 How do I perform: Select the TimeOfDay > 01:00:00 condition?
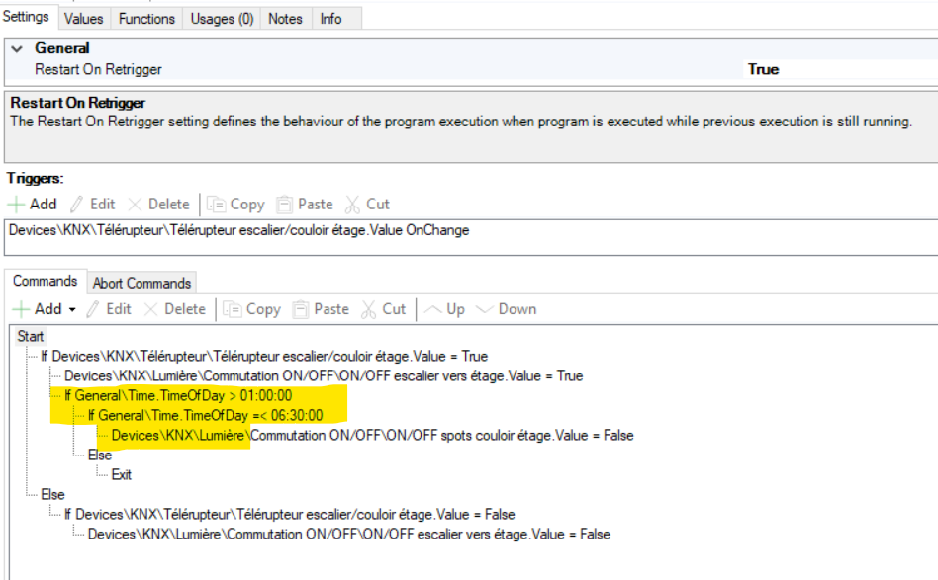coord(178,395)
